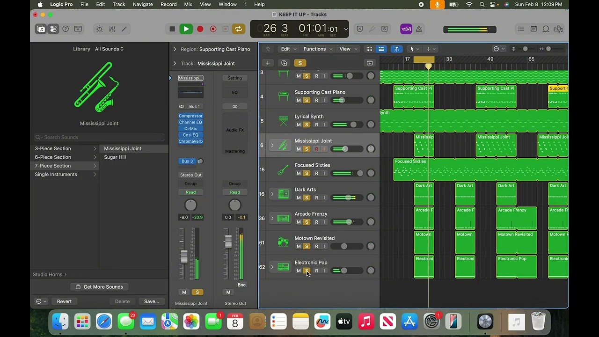599x337 pixels.
Task: Click the Capture Recording button
Action: (x=213, y=29)
